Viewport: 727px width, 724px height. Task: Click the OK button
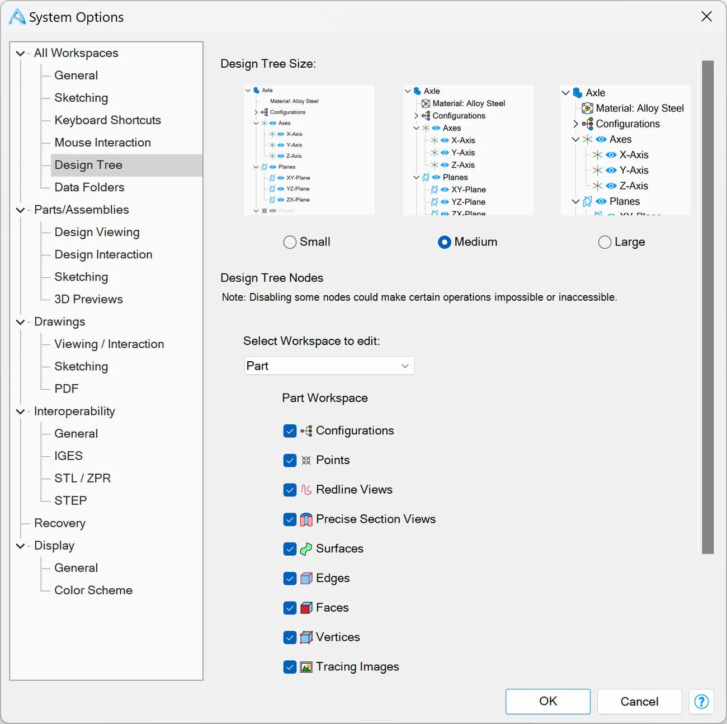(548, 702)
